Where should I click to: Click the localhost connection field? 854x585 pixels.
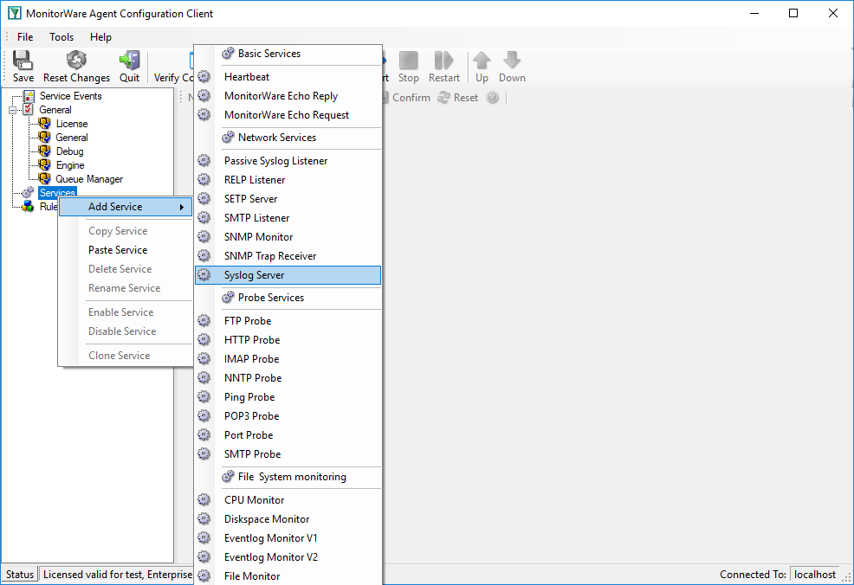(x=815, y=575)
